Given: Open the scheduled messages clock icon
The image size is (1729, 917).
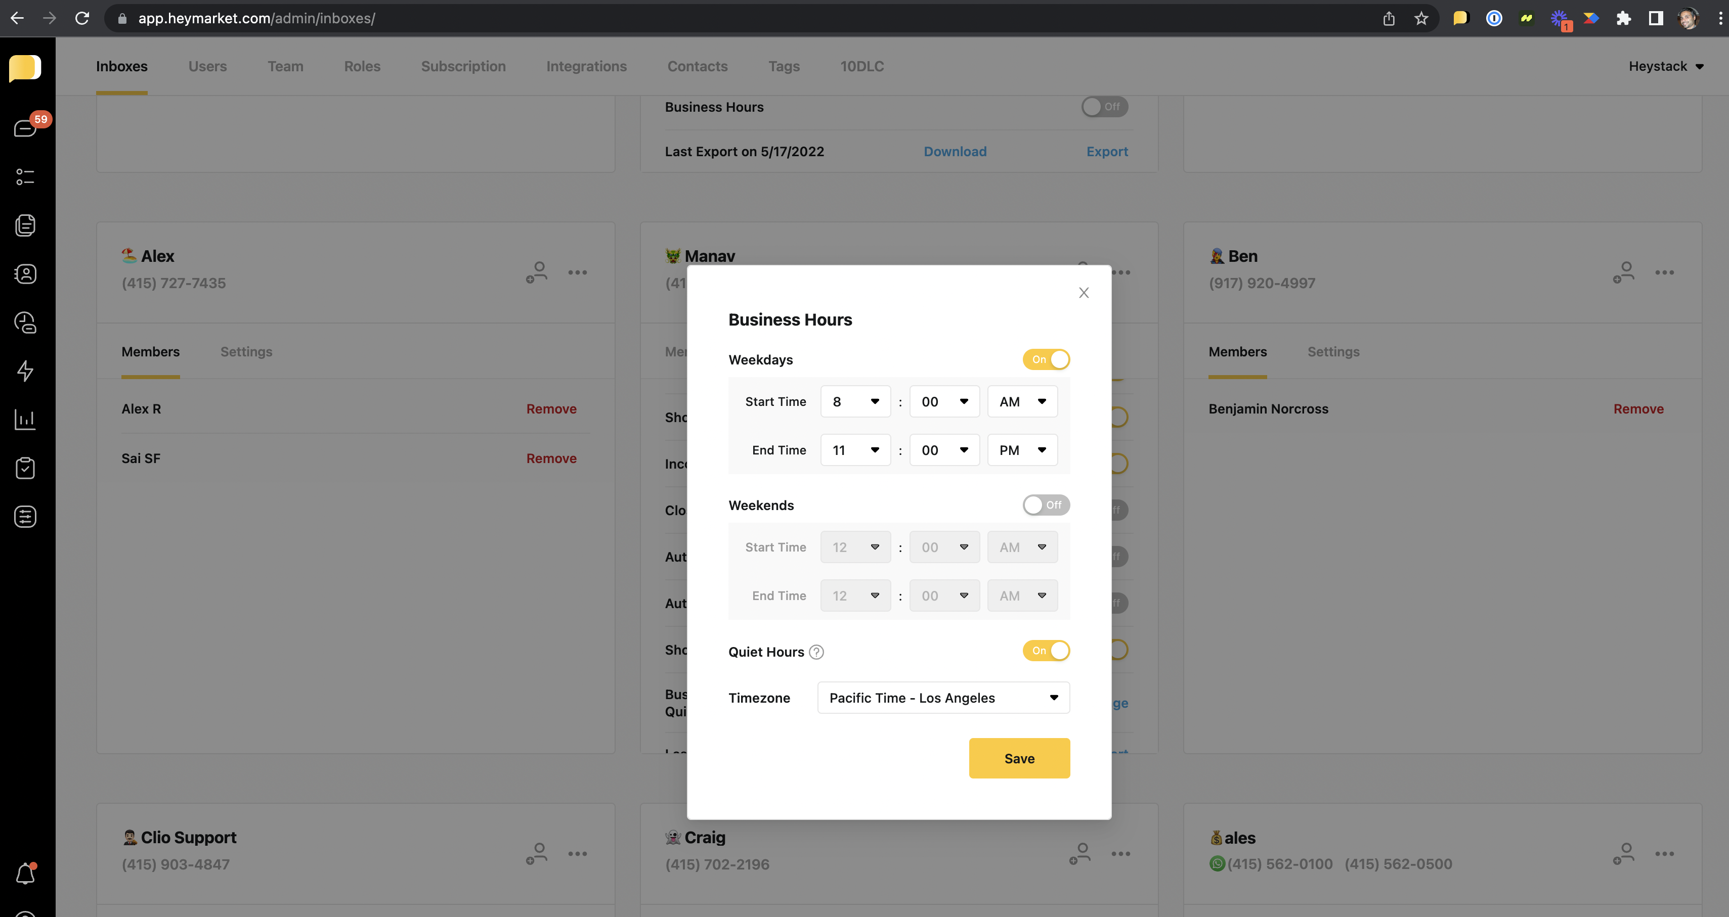Looking at the screenshot, I should coord(25,323).
